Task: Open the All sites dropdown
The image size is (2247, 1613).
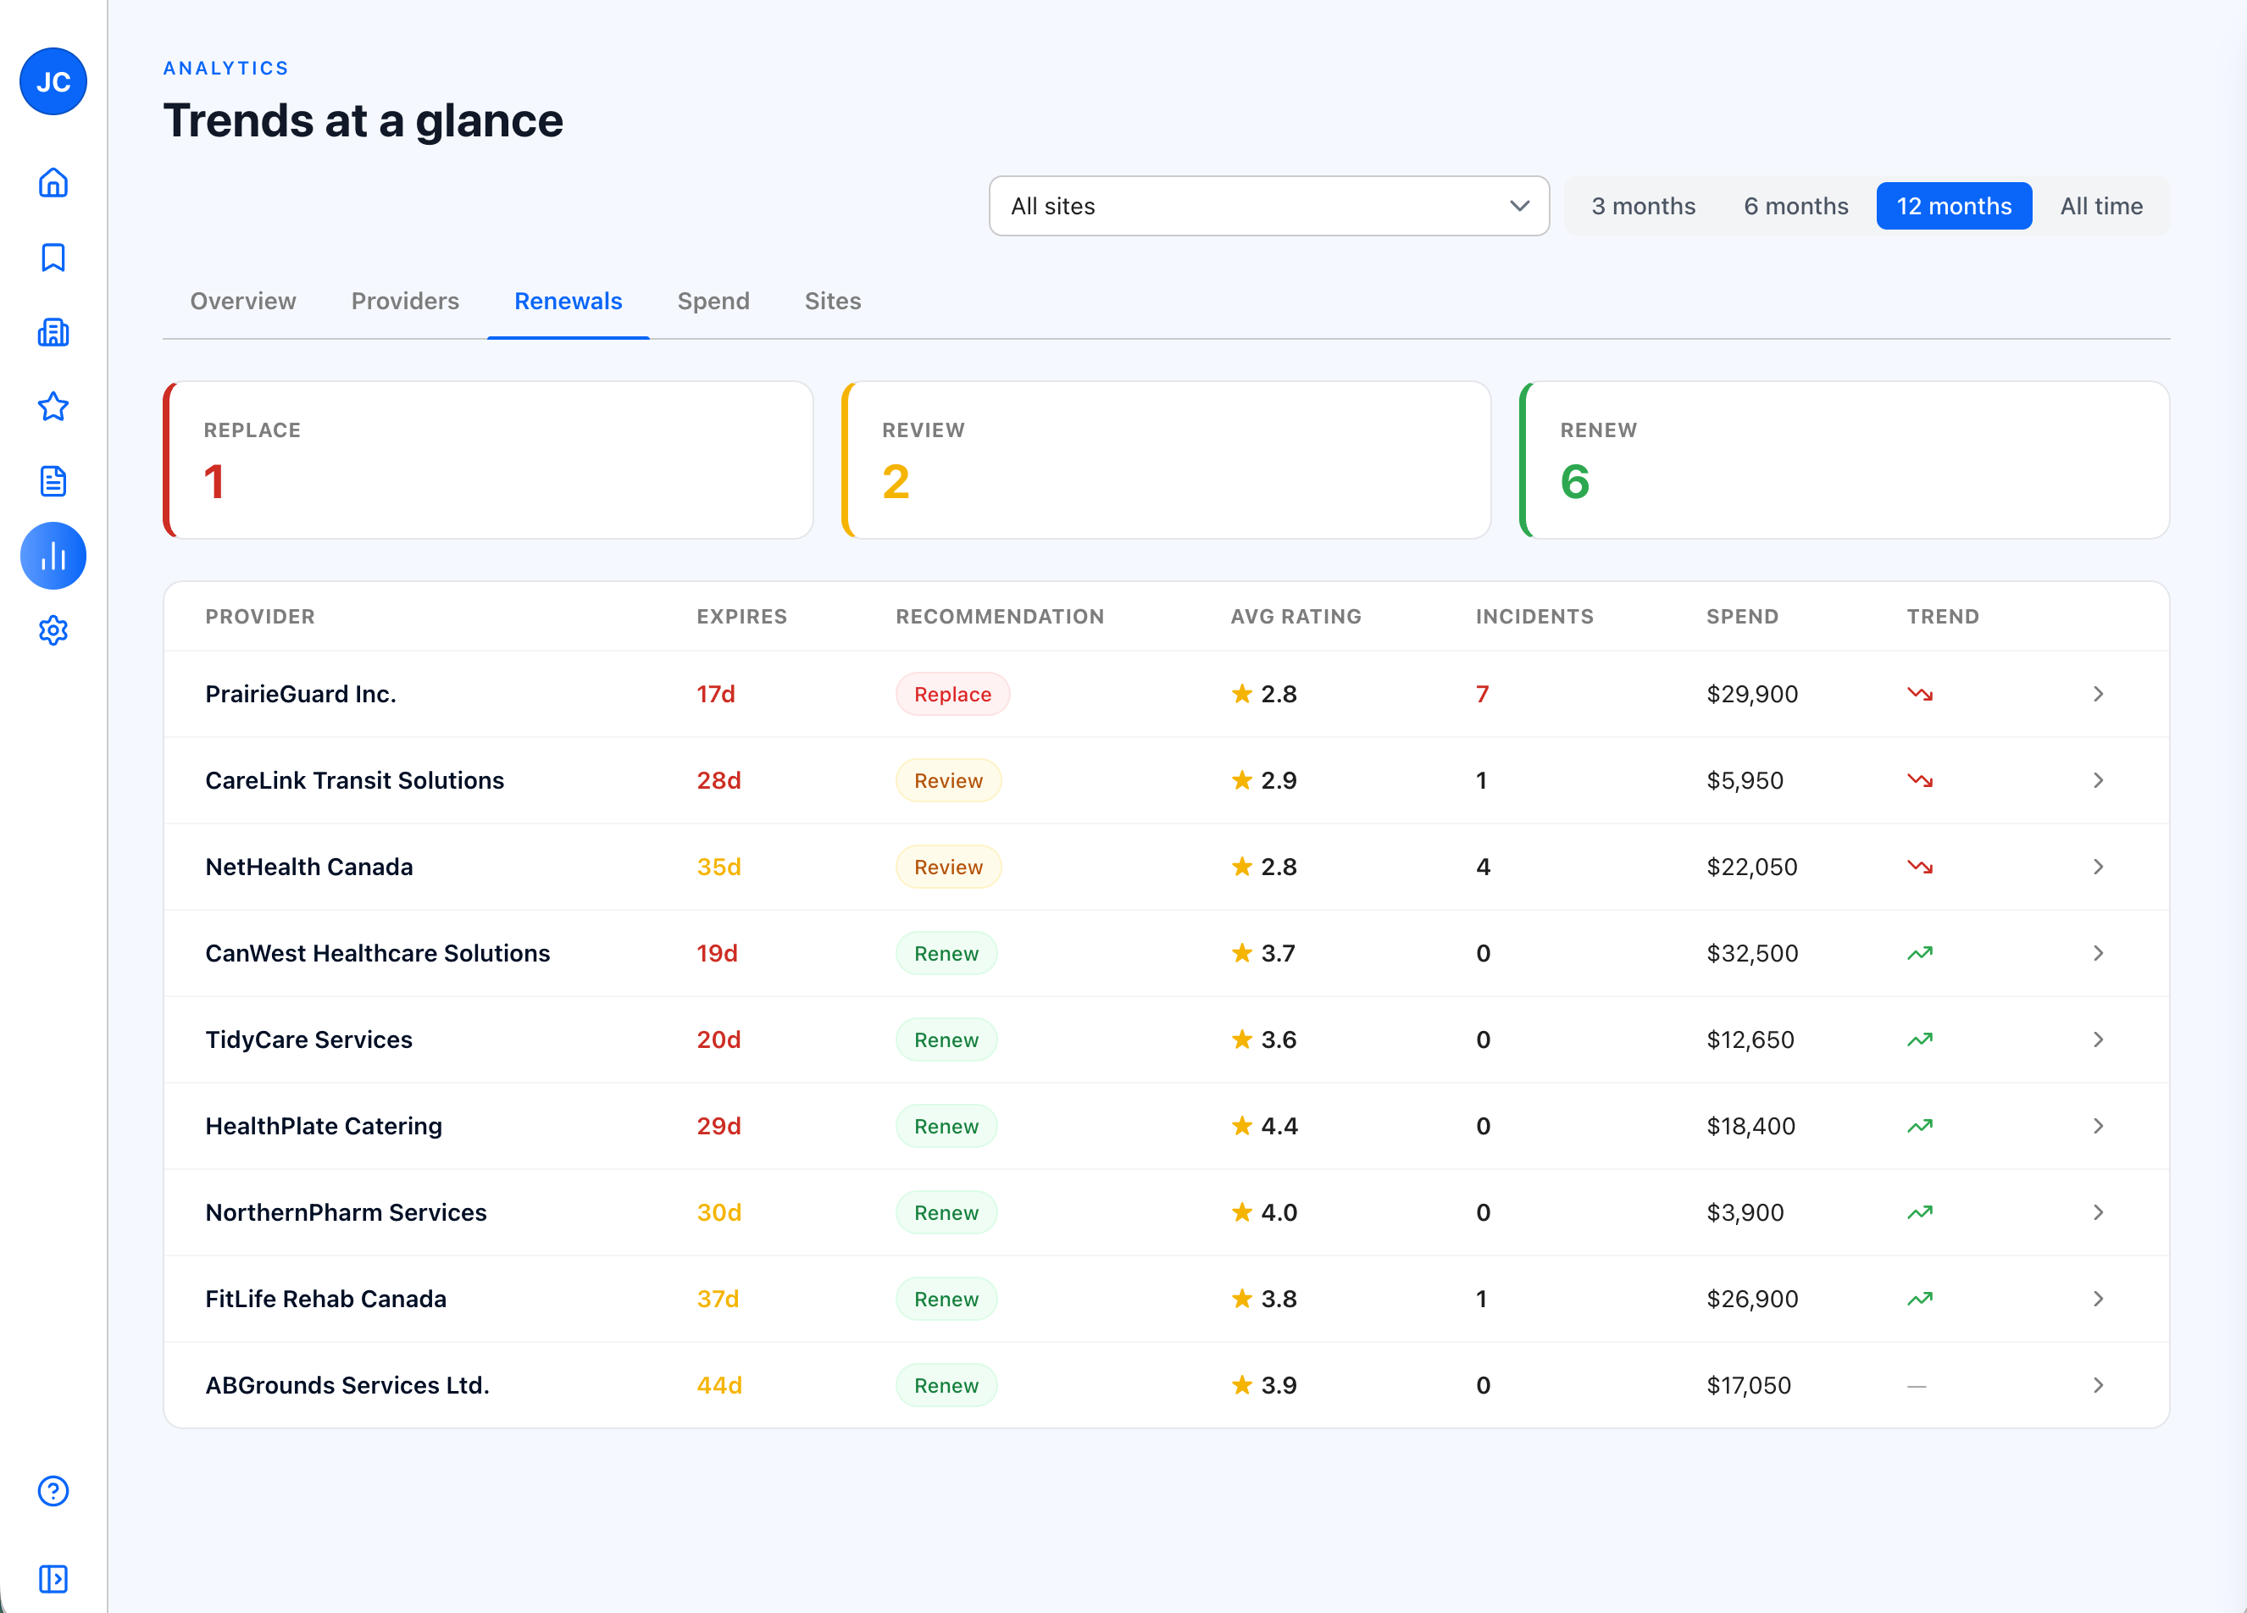Action: click(x=1269, y=206)
